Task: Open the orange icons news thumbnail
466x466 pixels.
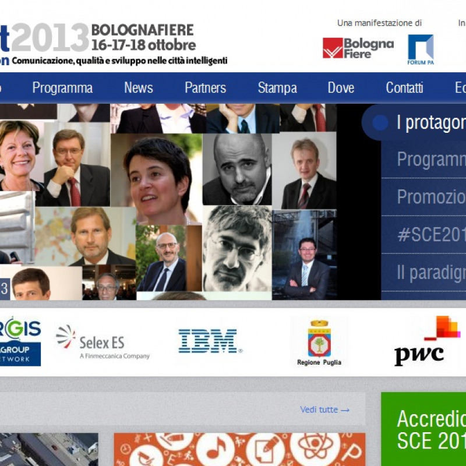Action: click(x=239, y=449)
